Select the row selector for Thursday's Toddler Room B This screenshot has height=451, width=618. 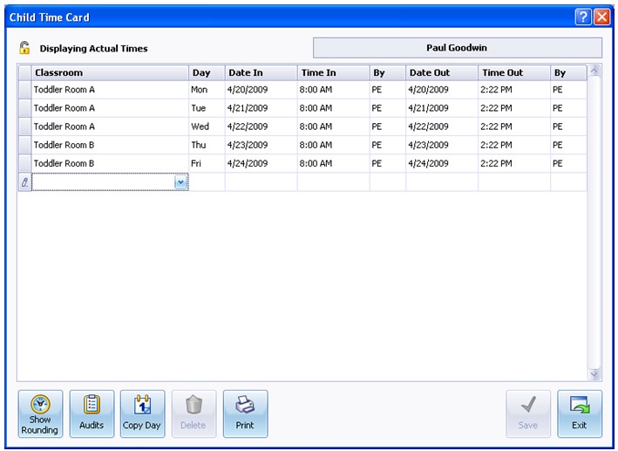pos(24,145)
